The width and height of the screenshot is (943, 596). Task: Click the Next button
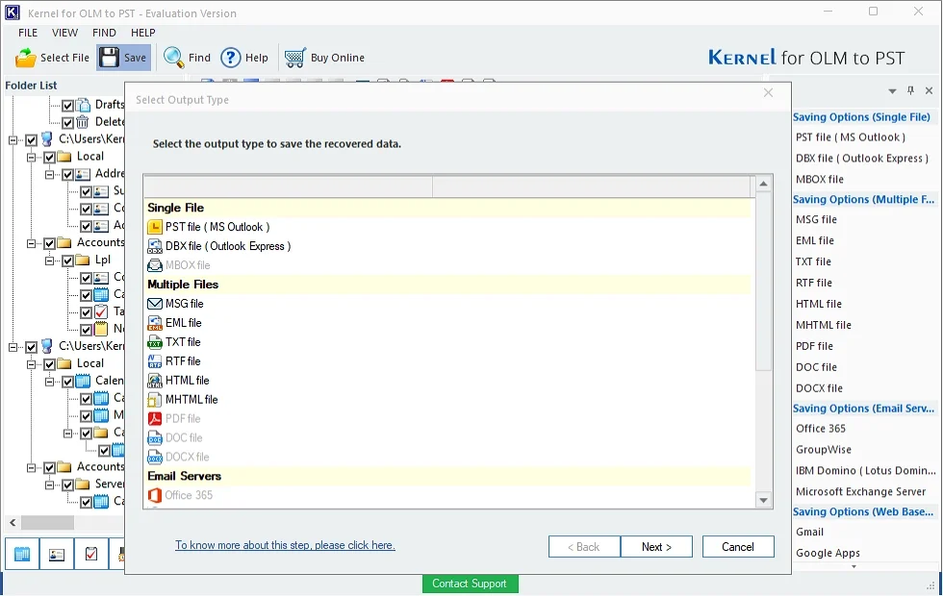[x=656, y=547]
